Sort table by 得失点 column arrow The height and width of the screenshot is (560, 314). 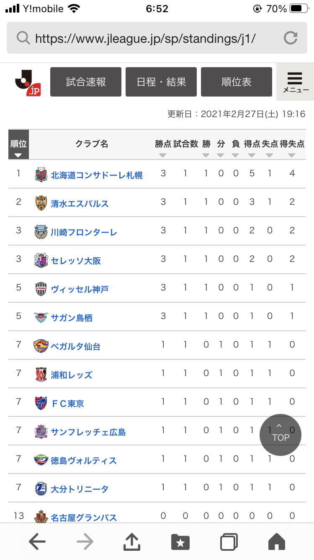(292, 155)
